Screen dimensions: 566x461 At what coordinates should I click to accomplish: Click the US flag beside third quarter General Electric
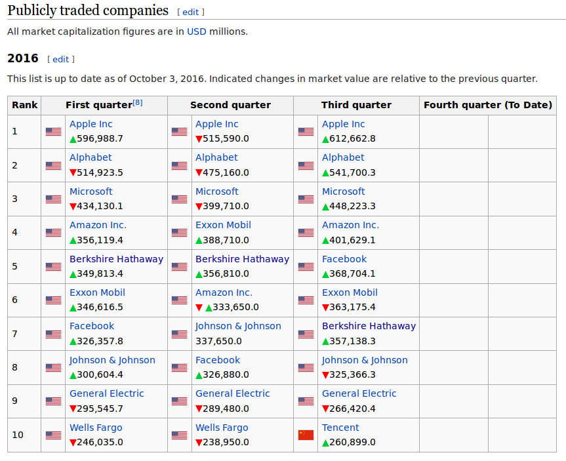tap(306, 401)
